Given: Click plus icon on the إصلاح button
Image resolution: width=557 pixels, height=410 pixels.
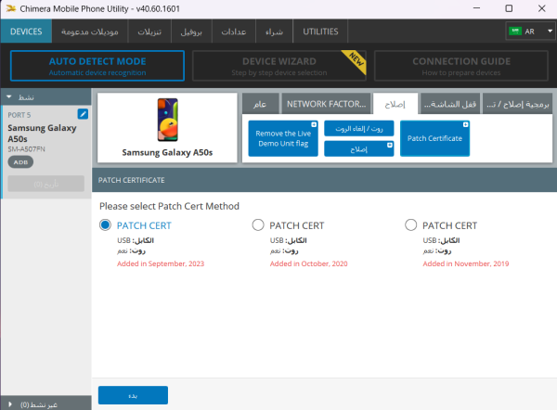Looking at the screenshot, I should 390,145.
